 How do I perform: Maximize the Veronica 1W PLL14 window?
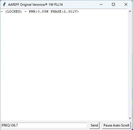113,4
